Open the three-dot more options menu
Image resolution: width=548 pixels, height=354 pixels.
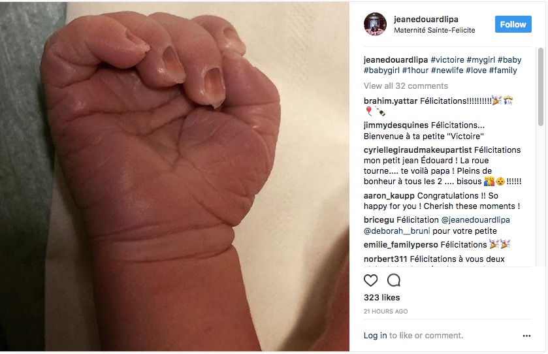(x=526, y=336)
